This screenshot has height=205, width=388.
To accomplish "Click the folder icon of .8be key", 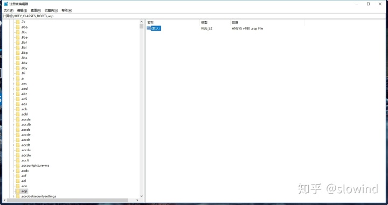I will point(18,37).
